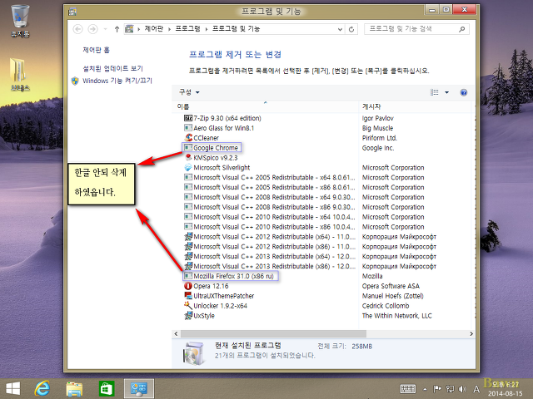Open the 설치된 업데이트 보기 link
This screenshot has height=399, width=533.
tap(113, 68)
